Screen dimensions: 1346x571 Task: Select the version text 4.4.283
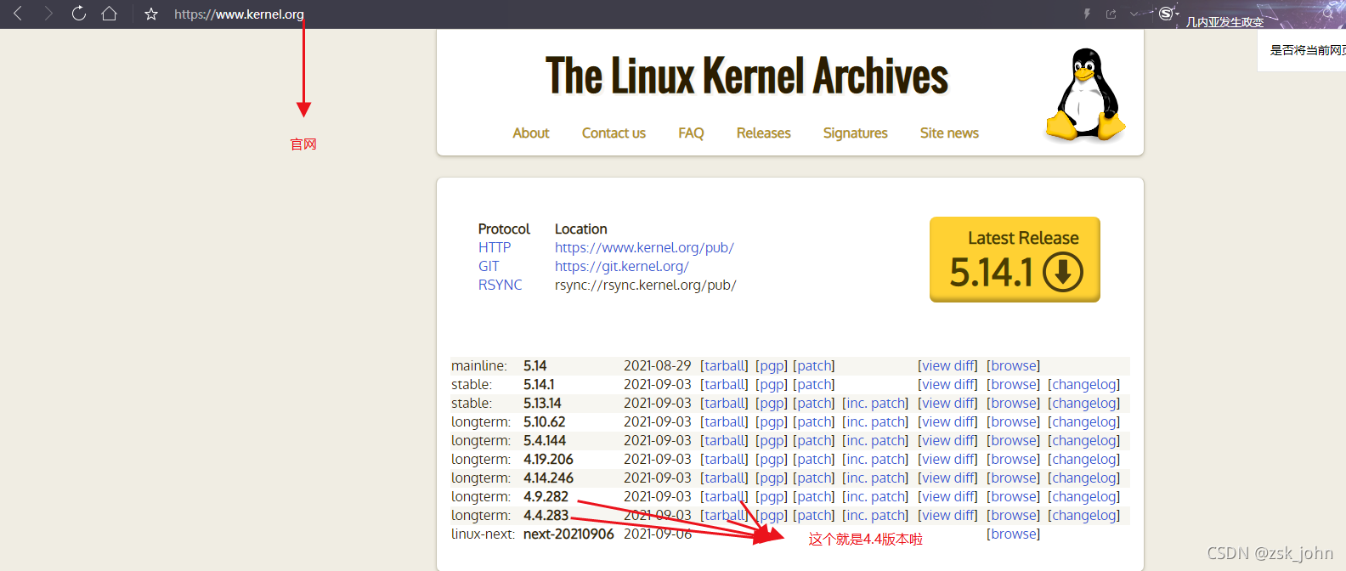coord(546,516)
